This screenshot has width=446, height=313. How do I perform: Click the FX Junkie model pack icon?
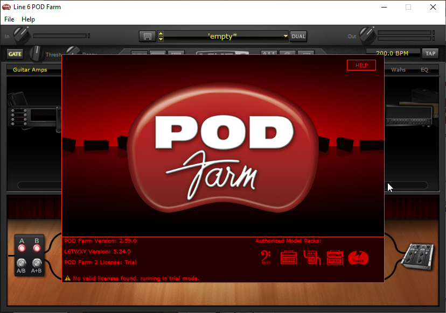point(312,258)
